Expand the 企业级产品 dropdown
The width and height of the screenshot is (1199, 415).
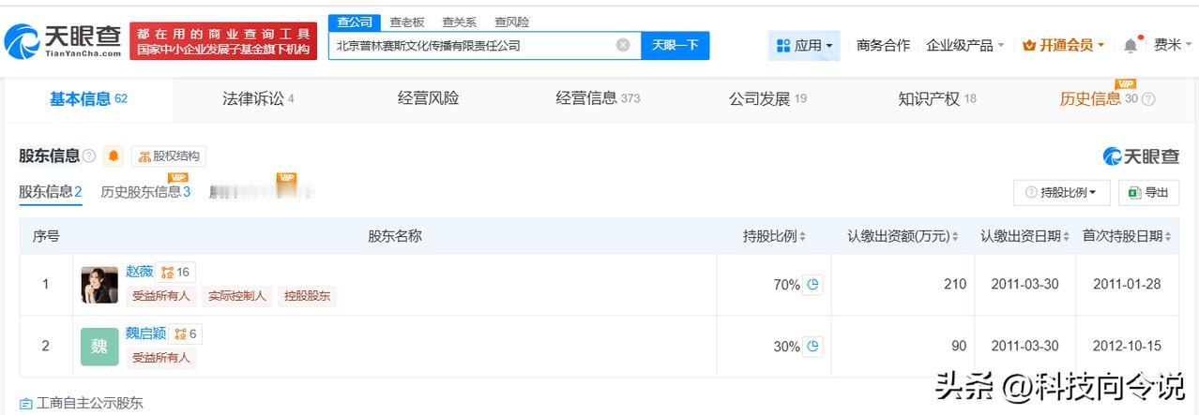(965, 45)
